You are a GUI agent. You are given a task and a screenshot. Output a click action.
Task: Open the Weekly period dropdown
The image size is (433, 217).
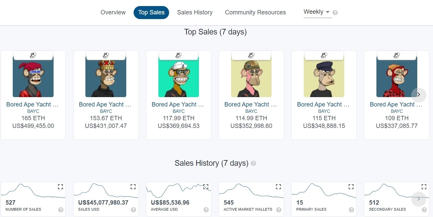coord(317,12)
